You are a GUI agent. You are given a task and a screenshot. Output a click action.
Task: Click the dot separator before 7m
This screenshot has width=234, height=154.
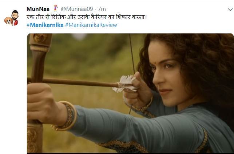point(95,9)
